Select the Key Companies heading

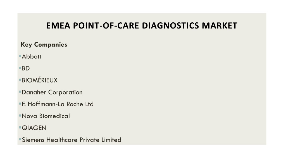pos(44,44)
